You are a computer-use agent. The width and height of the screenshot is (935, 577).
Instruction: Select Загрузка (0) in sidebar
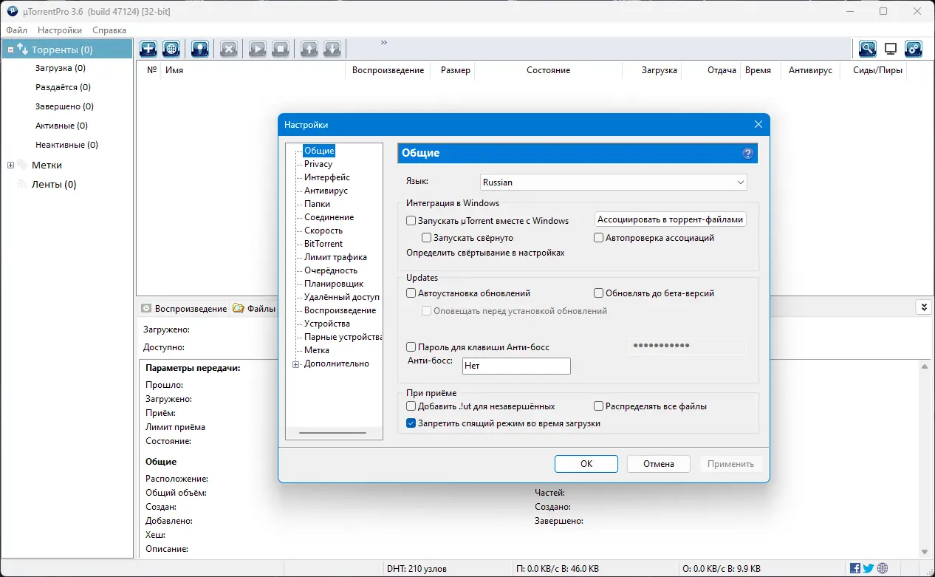tap(61, 68)
